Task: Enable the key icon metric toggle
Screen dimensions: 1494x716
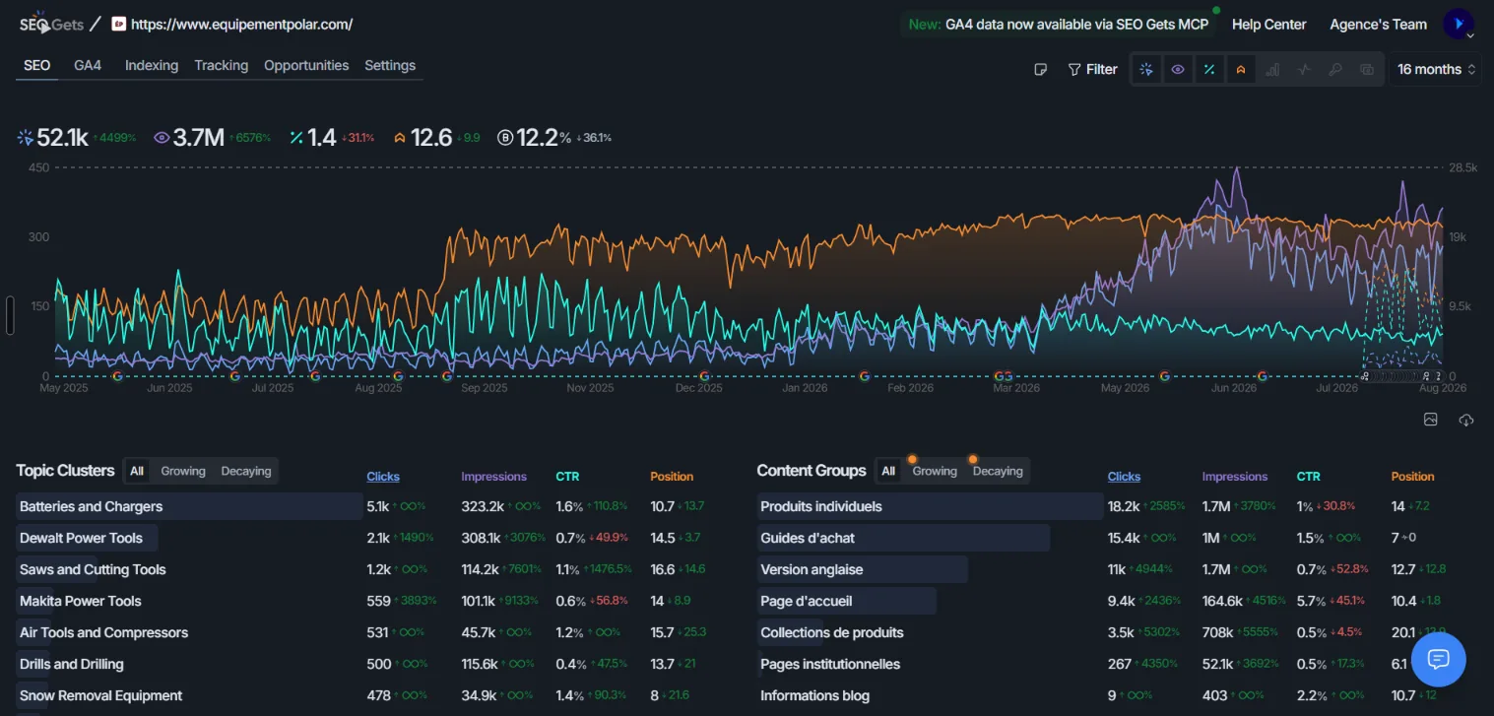Action: (1335, 69)
